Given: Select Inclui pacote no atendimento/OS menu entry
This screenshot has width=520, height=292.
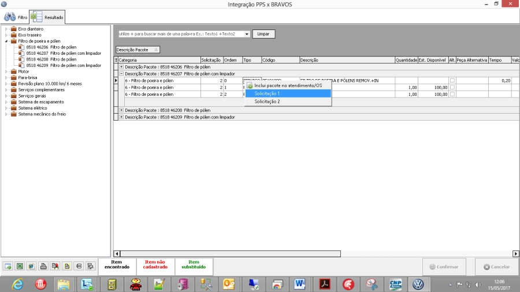Looking at the screenshot, I should pos(288,85).
